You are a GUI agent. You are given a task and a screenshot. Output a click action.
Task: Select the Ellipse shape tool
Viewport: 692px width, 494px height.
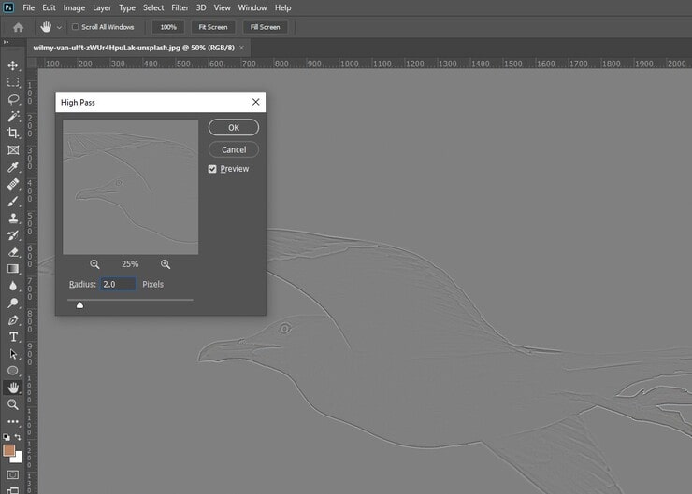tap(13, 371)
